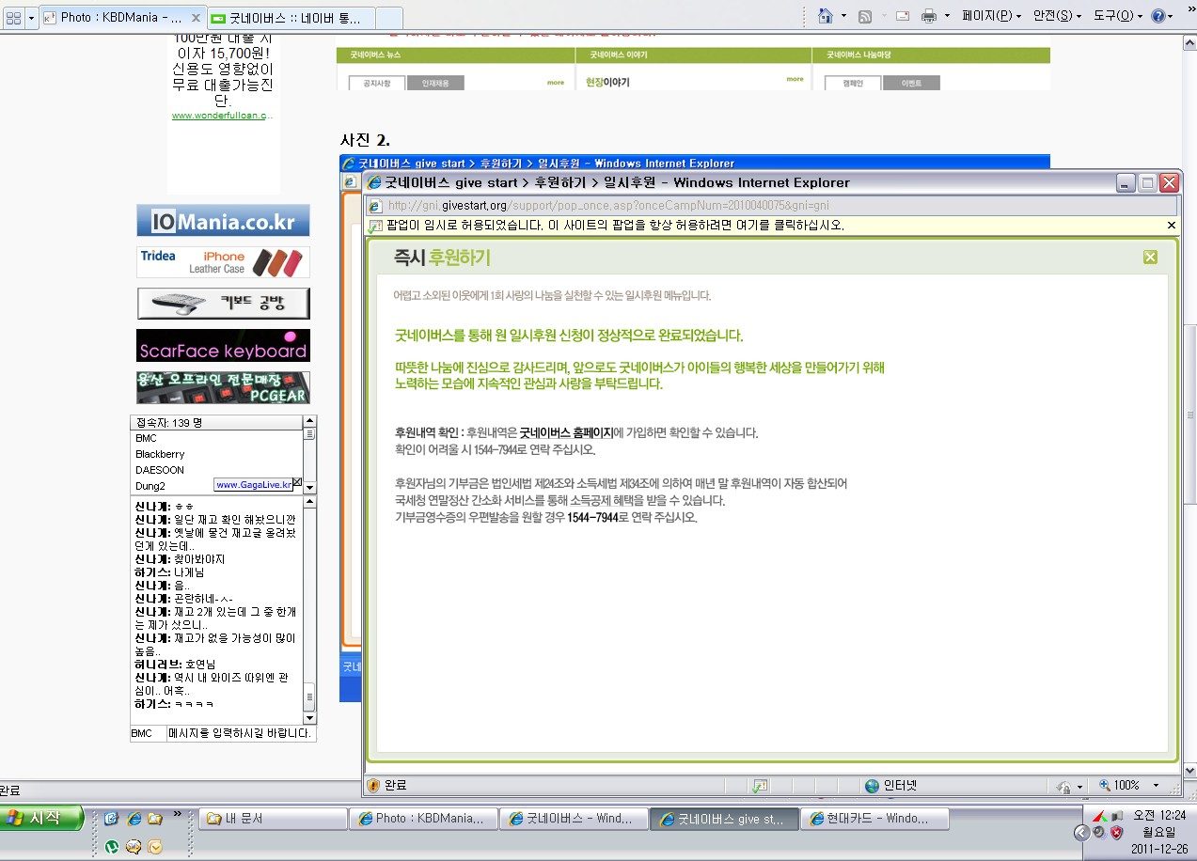Switch to 굿네이버스 - Wind taskbar button
The width and height of the screenshot is (1197, 861).
[x=573, y=819]
